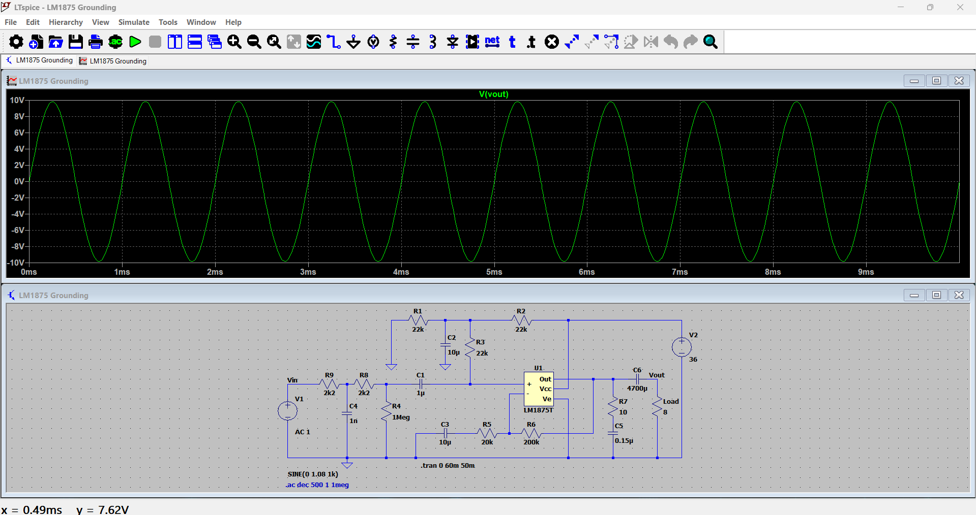Zoom to fit the view
This screenshot has height=515, width=976.
(x=274, y=42)
